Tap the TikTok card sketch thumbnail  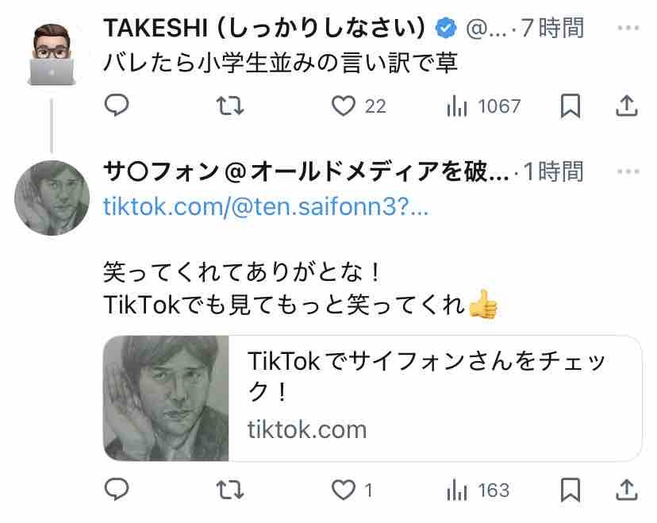click(x=166, y=398)
